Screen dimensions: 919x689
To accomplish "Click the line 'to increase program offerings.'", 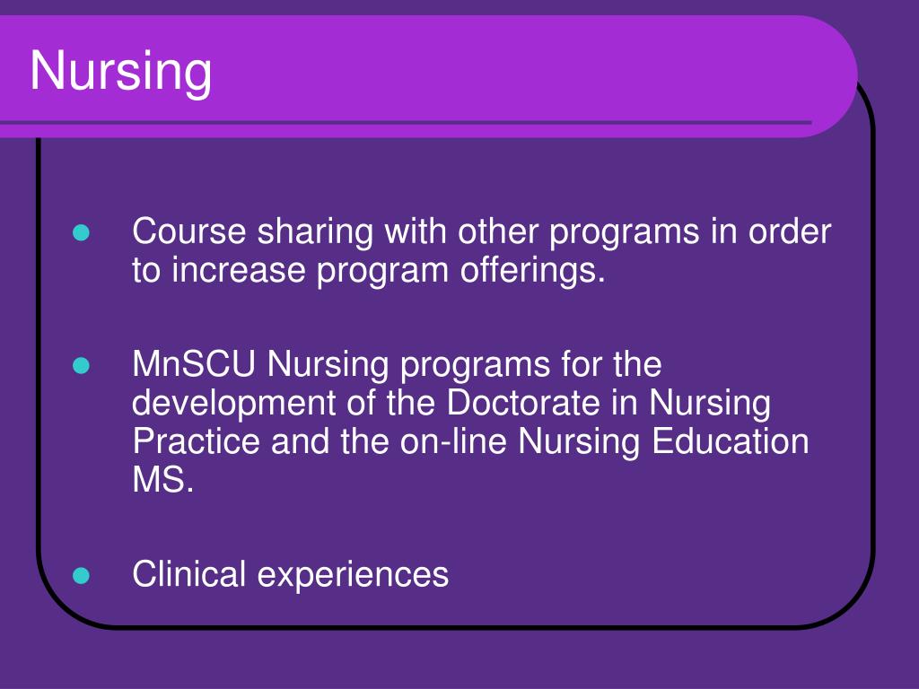I will coord(369,270).
